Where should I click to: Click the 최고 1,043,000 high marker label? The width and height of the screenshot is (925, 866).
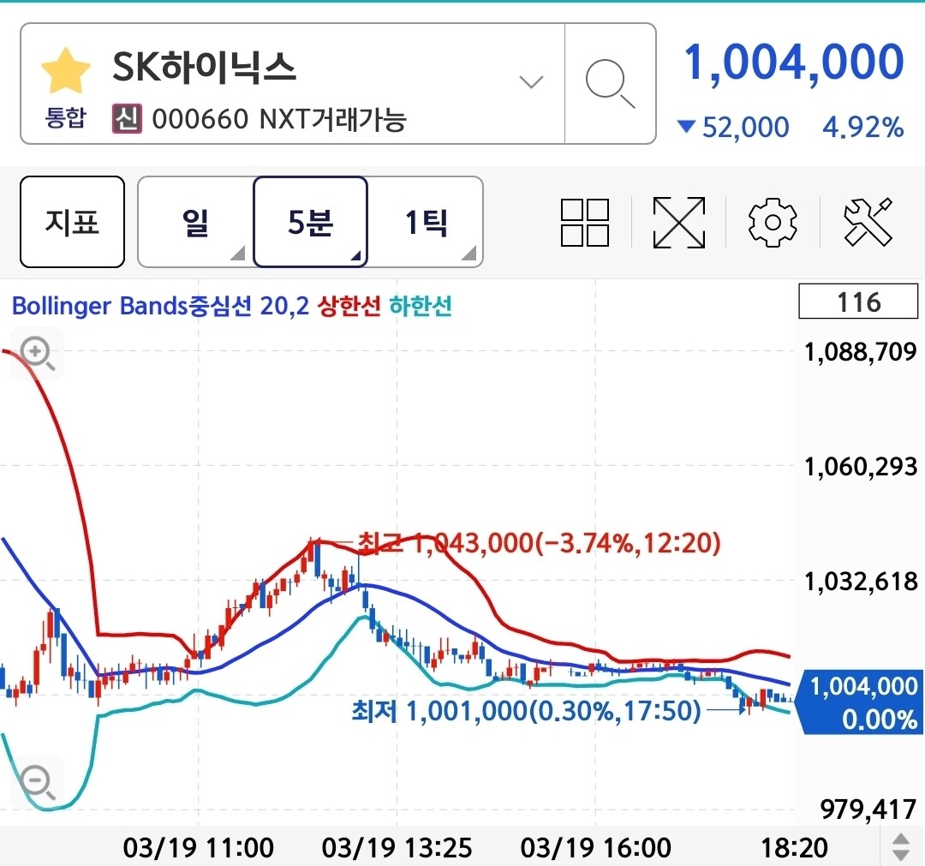point(540,543)
